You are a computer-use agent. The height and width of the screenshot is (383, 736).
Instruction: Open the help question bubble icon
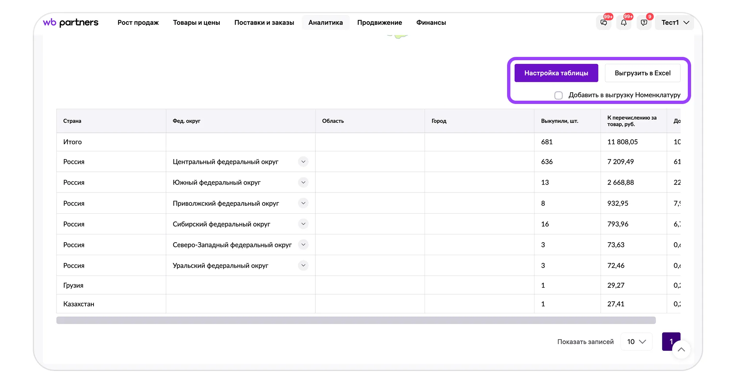point(644,23)
